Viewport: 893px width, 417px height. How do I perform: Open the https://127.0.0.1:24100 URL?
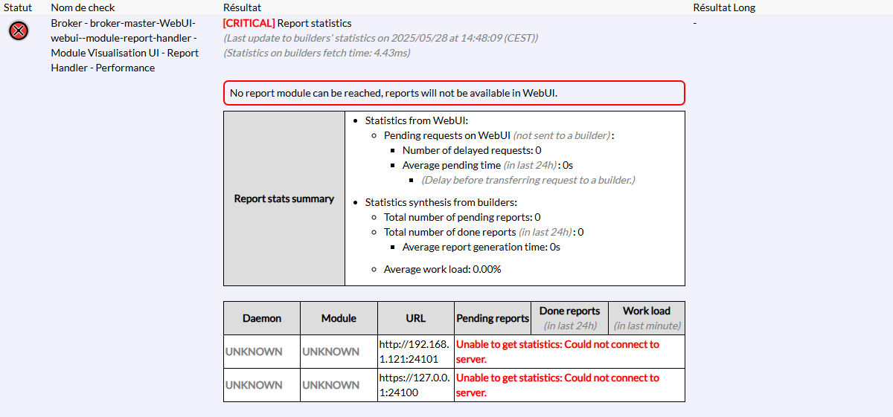coord(415,385)
